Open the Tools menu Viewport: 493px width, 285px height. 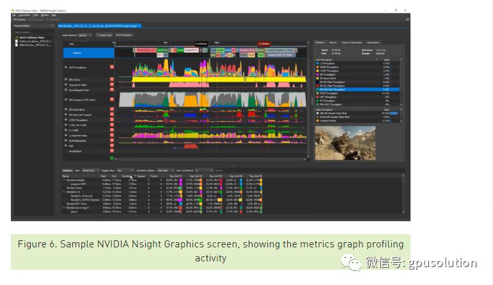36,15
